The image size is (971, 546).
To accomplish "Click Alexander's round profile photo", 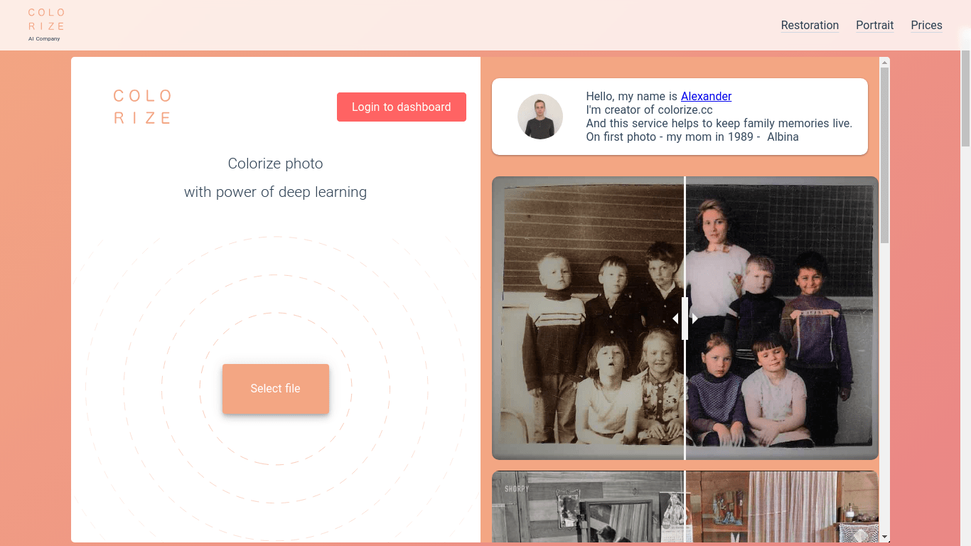I will click(x=540, y=117).
